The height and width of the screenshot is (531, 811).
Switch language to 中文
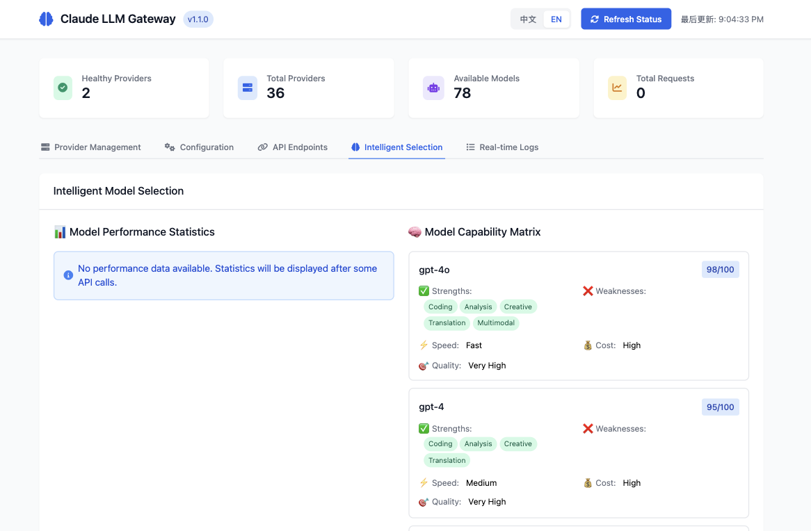[527, 19]
